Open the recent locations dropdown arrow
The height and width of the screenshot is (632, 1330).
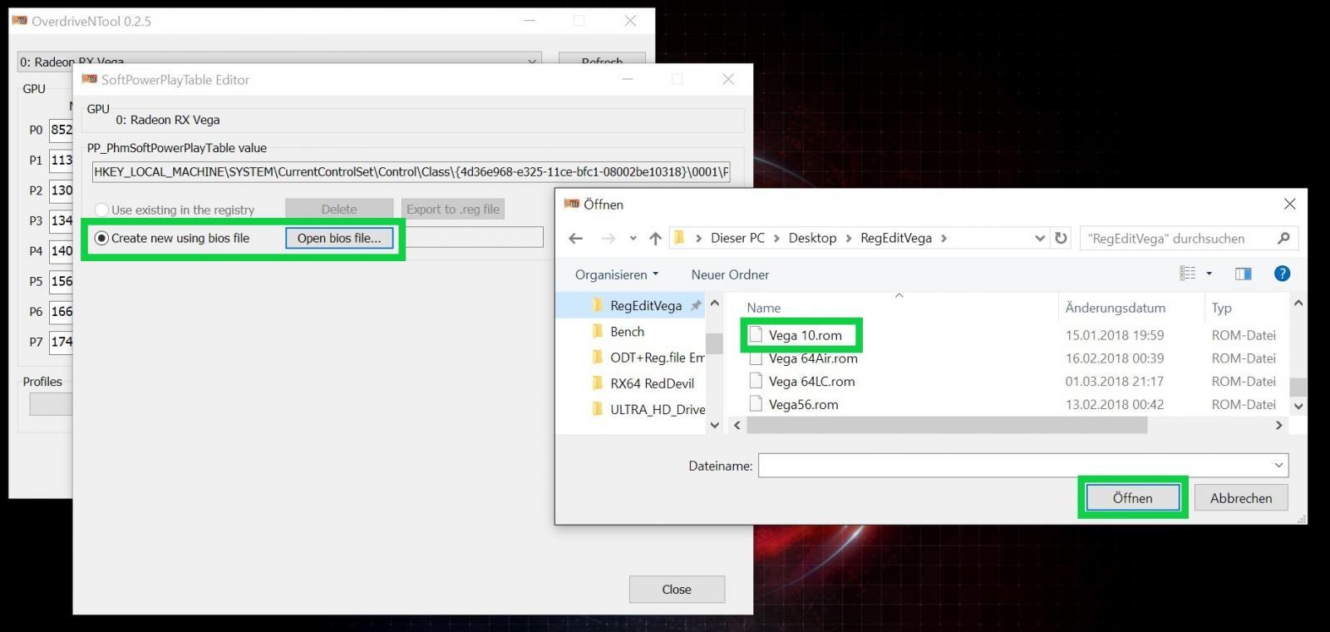pyautogui.click(x=633, y=239)
